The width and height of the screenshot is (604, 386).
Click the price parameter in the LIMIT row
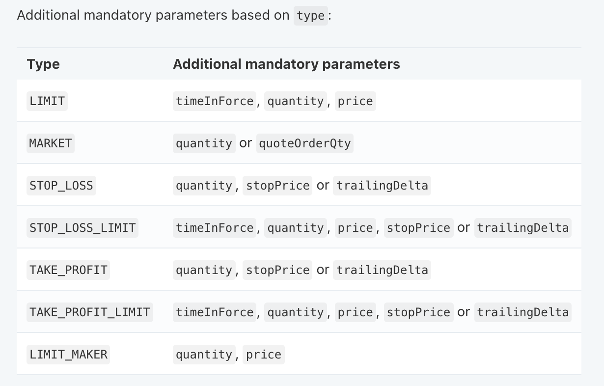click(x=356, y=101)
